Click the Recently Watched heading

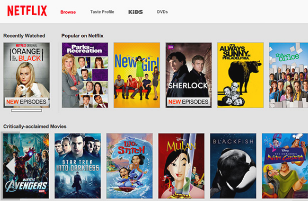point(24,36)
